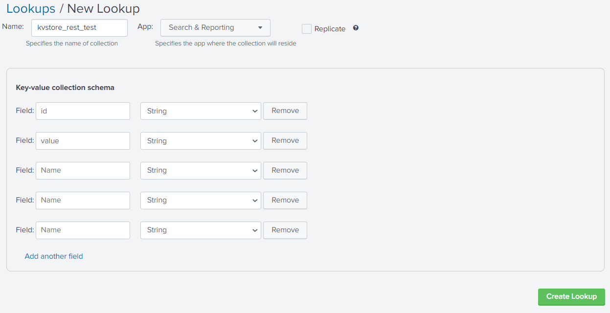The width and height of the screenshot is (610, 313).
Task: Remove the id field row
Action: coord(285,111)
